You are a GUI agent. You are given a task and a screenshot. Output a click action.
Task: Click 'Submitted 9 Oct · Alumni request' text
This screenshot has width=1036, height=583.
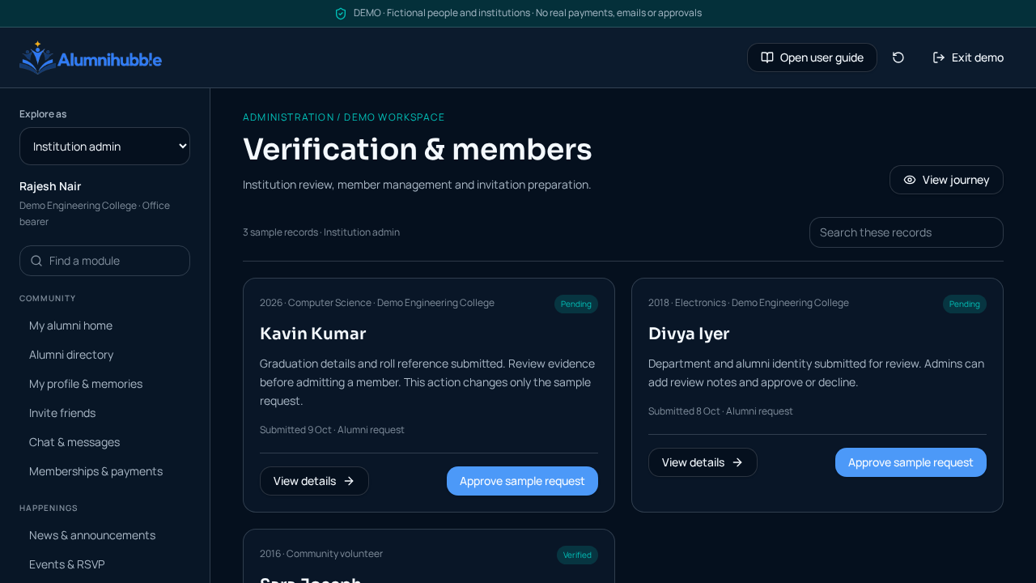click(332, 430)
